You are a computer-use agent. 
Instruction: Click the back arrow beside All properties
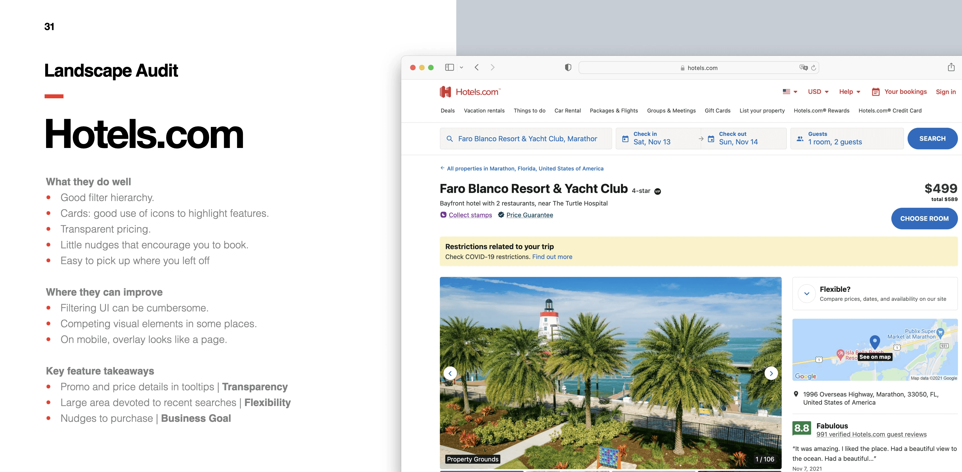click(x=442, y=168)
